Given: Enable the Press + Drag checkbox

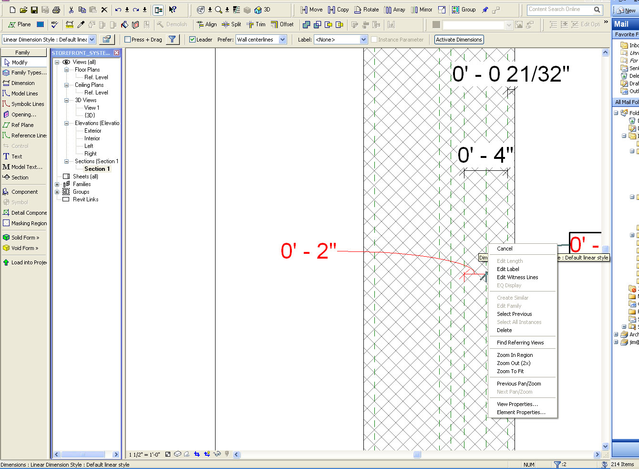Looking at the screenshot, I should click(x=128, y=40).
